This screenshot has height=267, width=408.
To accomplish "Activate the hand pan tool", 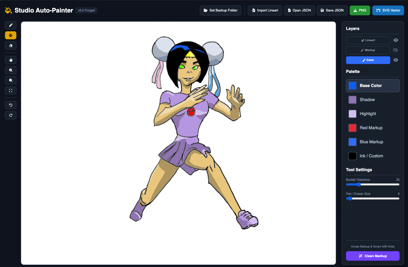I will click(x=11, y=60).
